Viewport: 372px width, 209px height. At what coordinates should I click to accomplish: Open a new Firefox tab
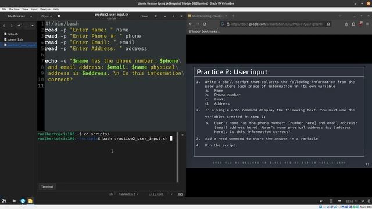pyautogui.click(x=234, y=16)
